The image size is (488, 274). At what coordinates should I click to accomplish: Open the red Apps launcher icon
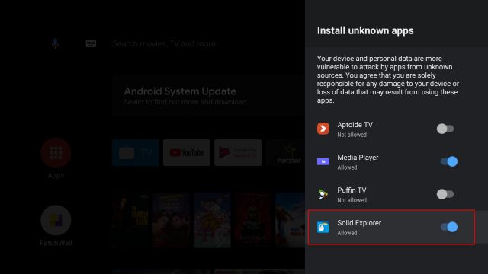click(x=56, y=153)
